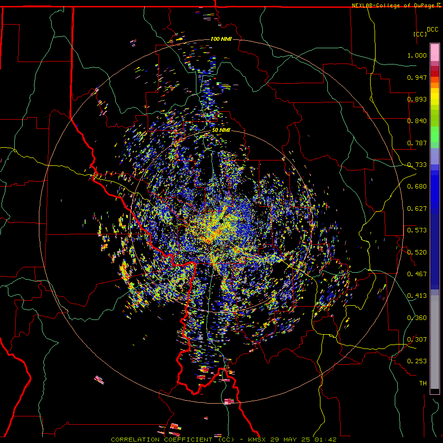Select the orange color bar segment

[x=435, y=85]
